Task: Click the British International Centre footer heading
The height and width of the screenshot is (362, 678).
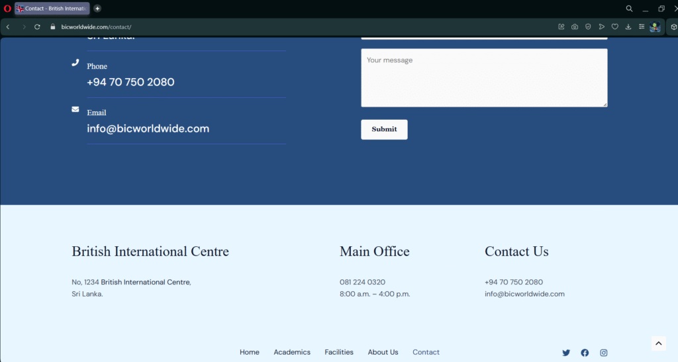Action: (x=150, y=251)
